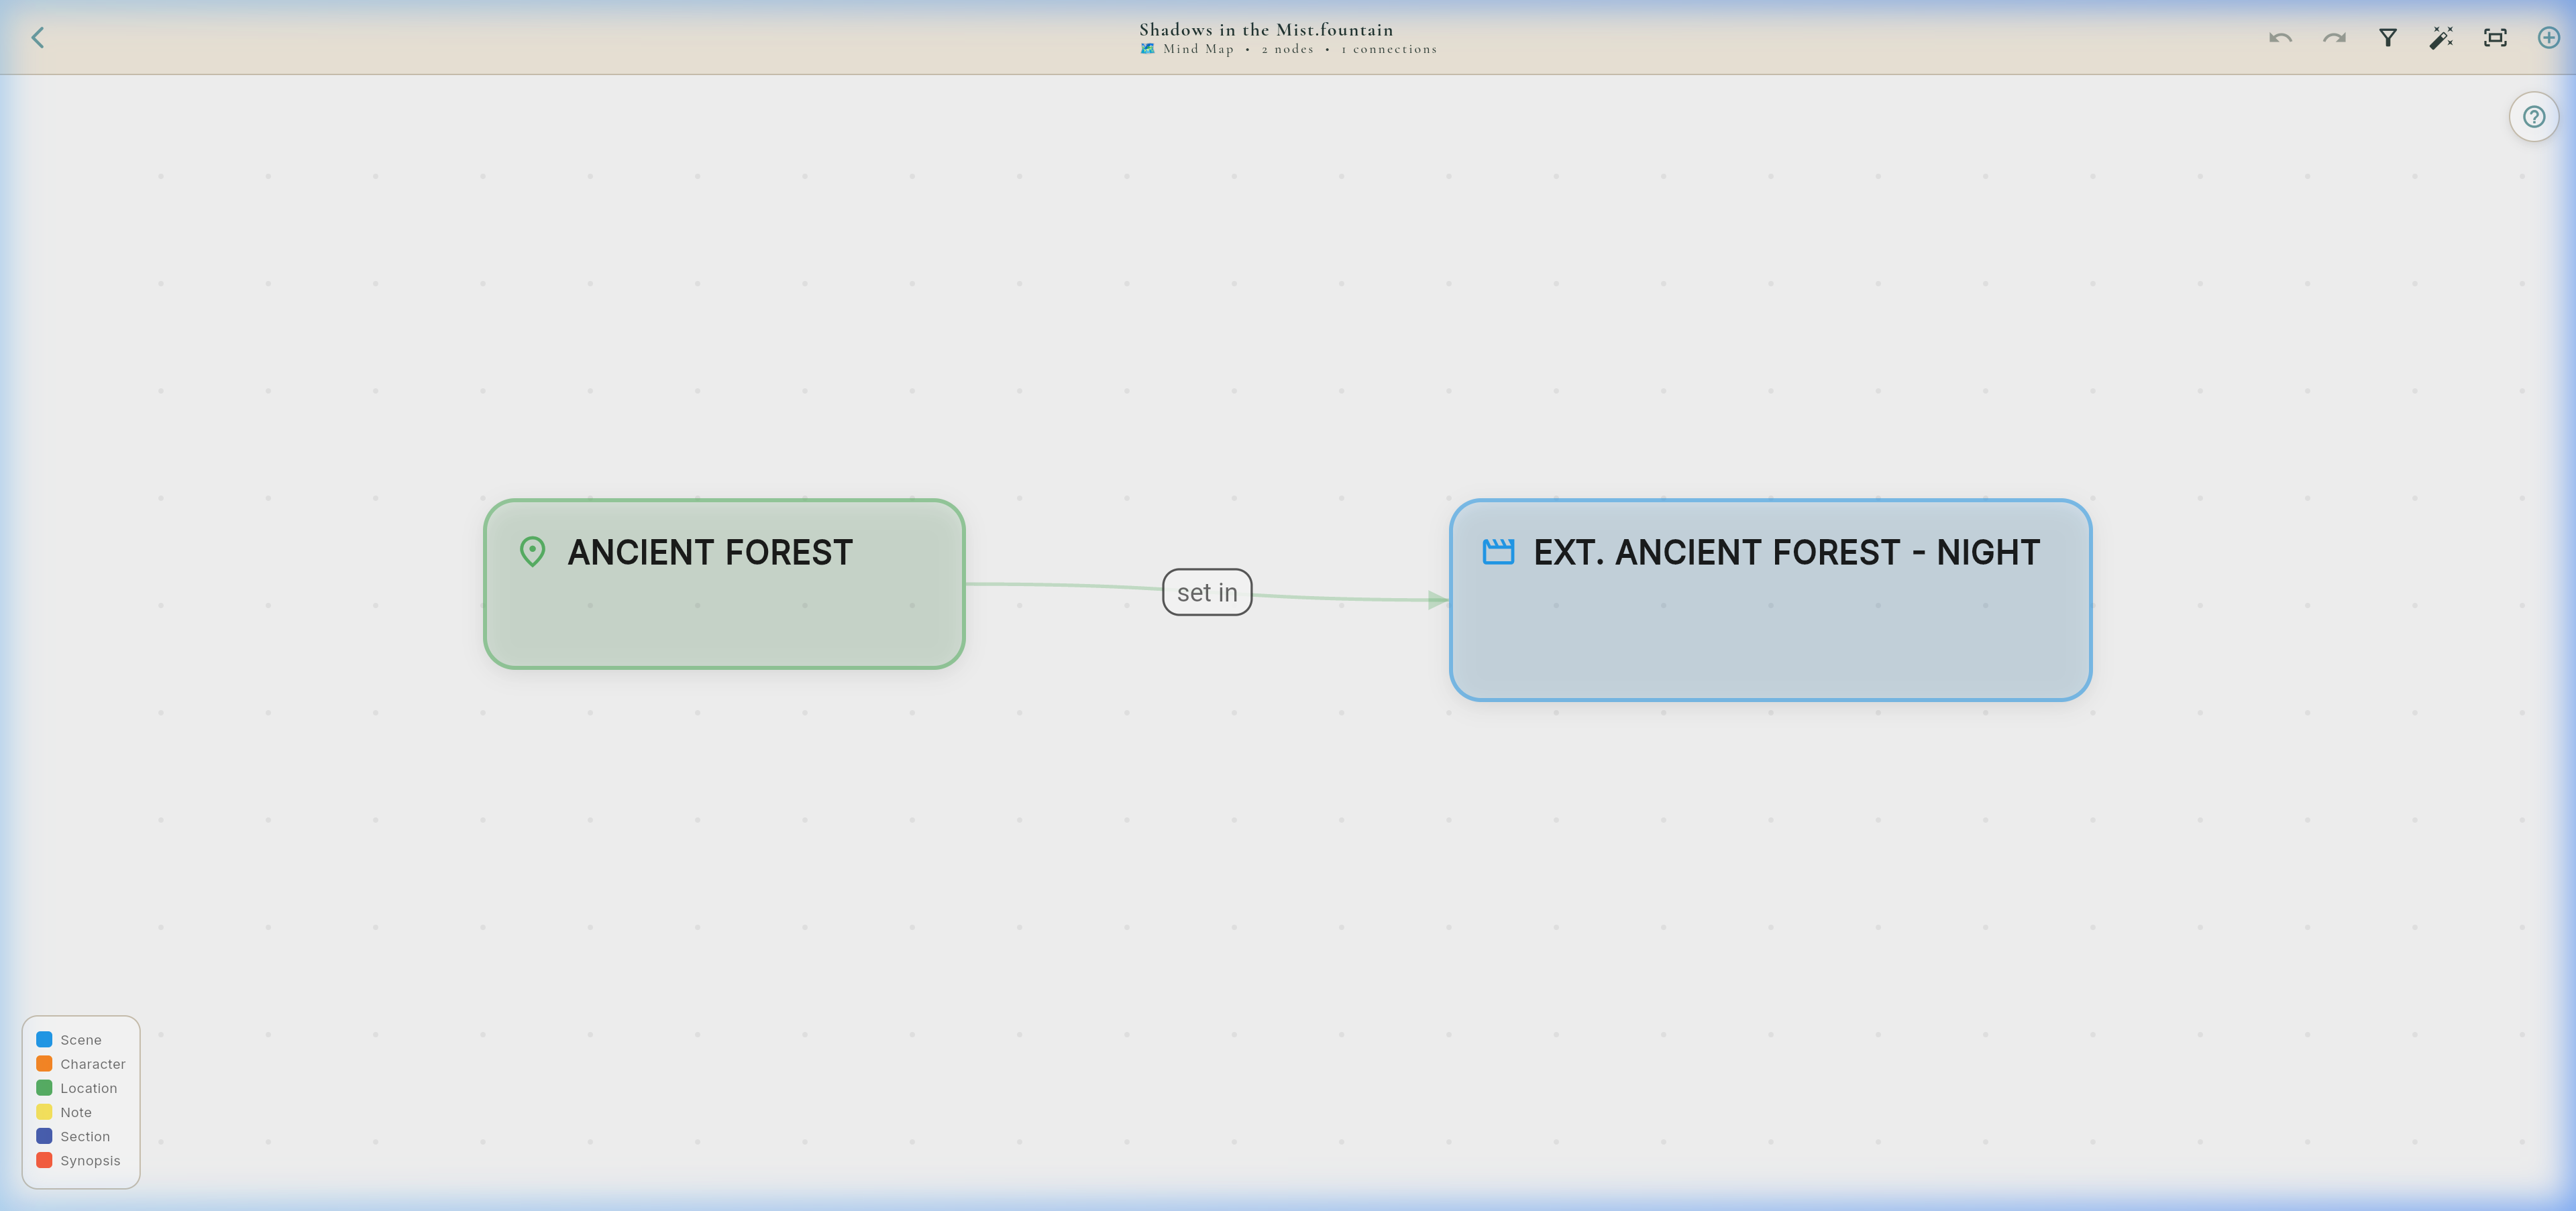This screenshot has height=1211, width=2576.
Task: Click the location pin icon on ANCIENT FOREST
Action: tap(533, 552)
